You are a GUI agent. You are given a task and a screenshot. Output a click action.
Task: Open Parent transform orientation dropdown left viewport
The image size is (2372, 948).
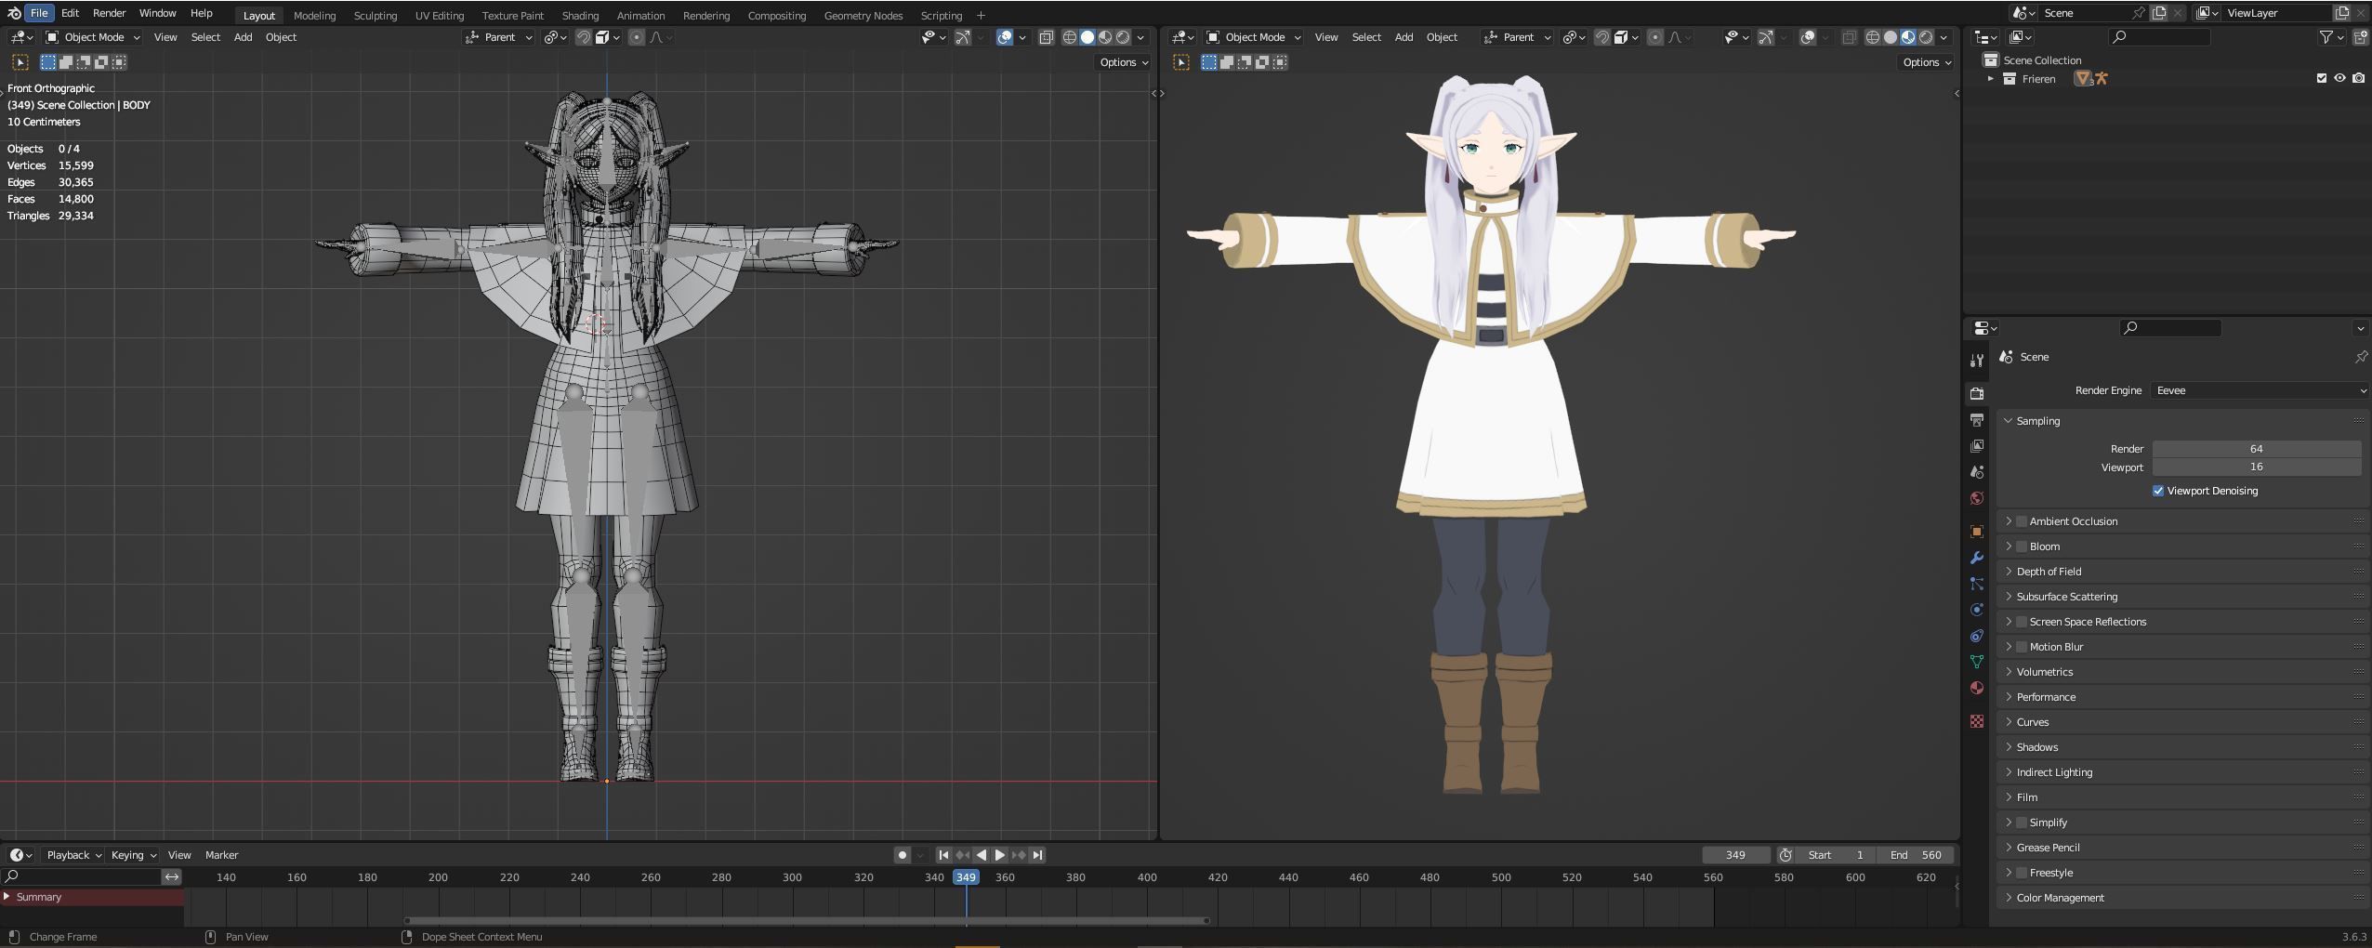(499, 37)
